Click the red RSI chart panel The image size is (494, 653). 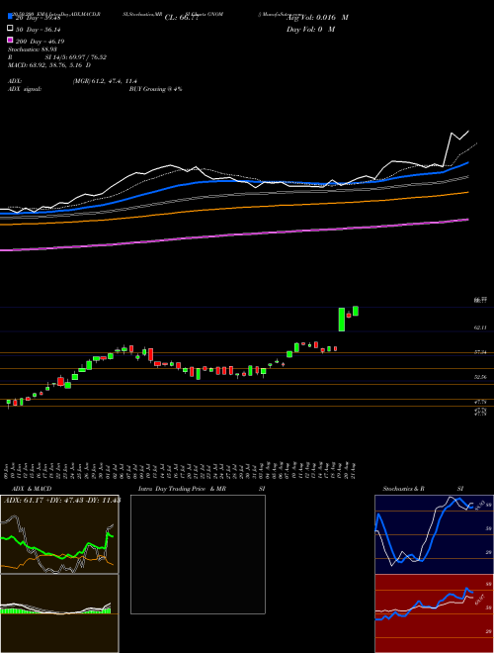coord(434,613)
